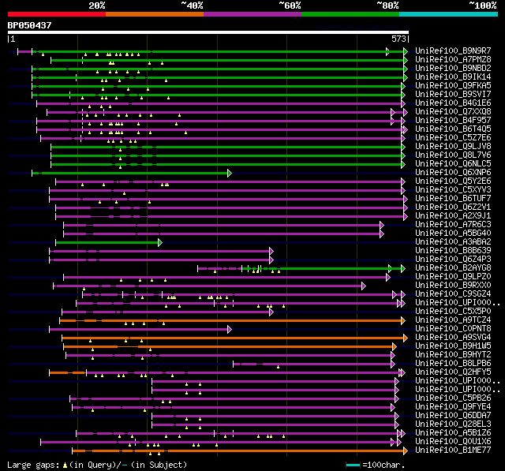Open the UniRef100_A3ABA2 sequence name
Image resolution: width=505 pixels, height=471 pixels.
453,241
